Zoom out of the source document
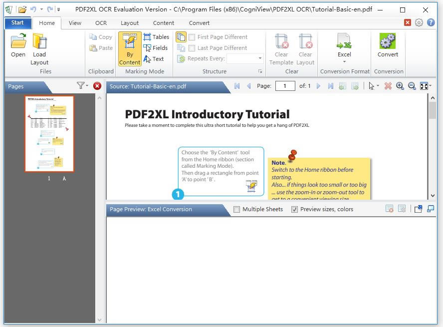Screen dimensions: 443x327 [412, 86]
